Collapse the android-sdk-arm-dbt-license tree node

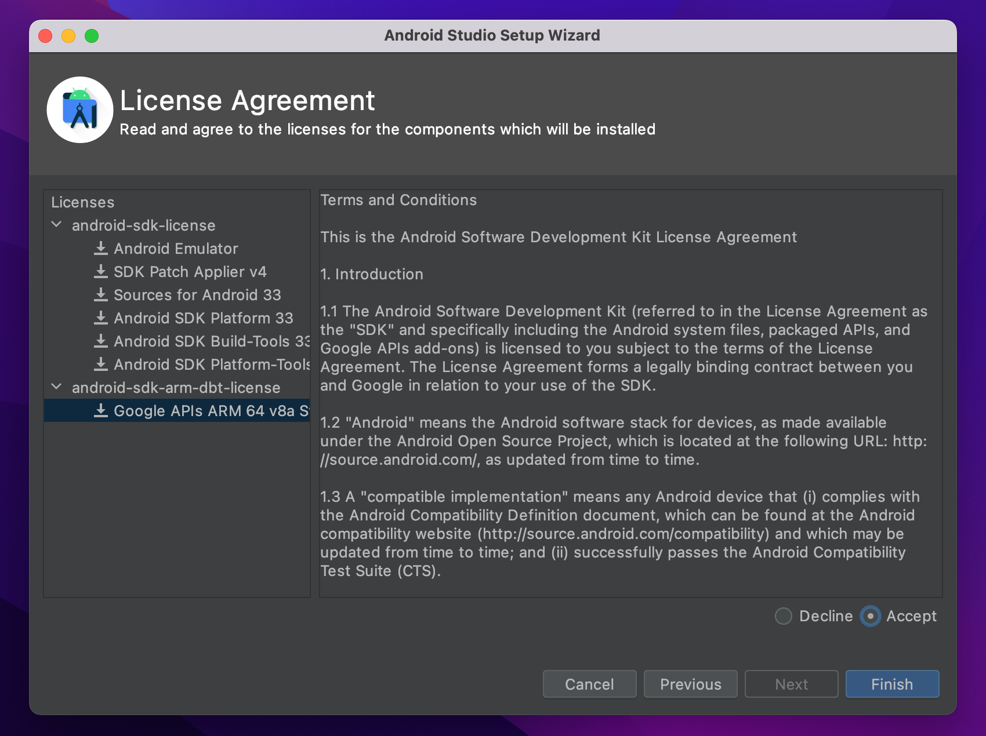(57, 387)
